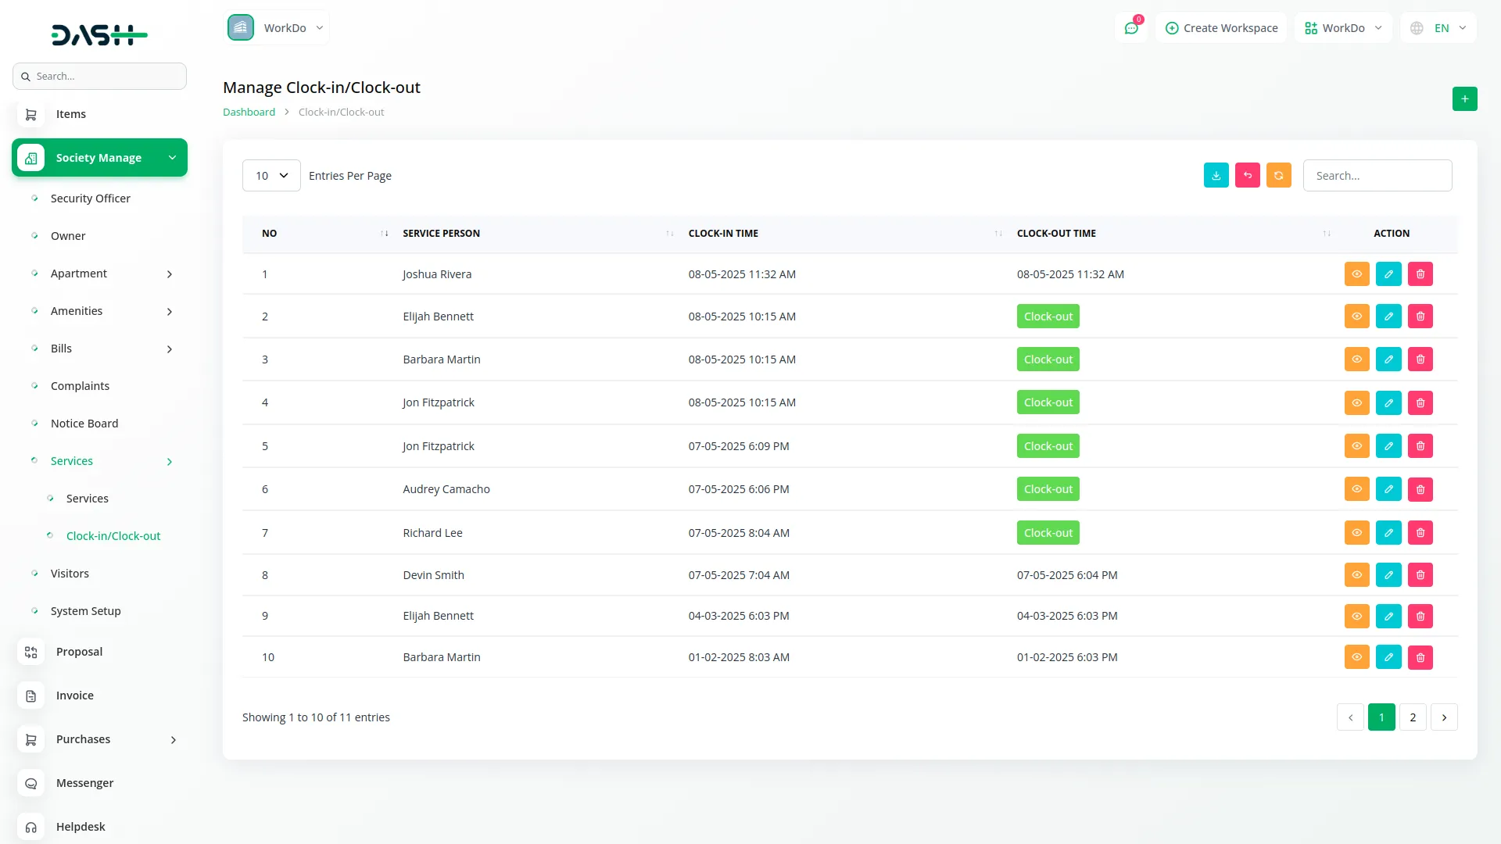
Task: Click the blue download export icon
Action: (x=1216, y=176)
